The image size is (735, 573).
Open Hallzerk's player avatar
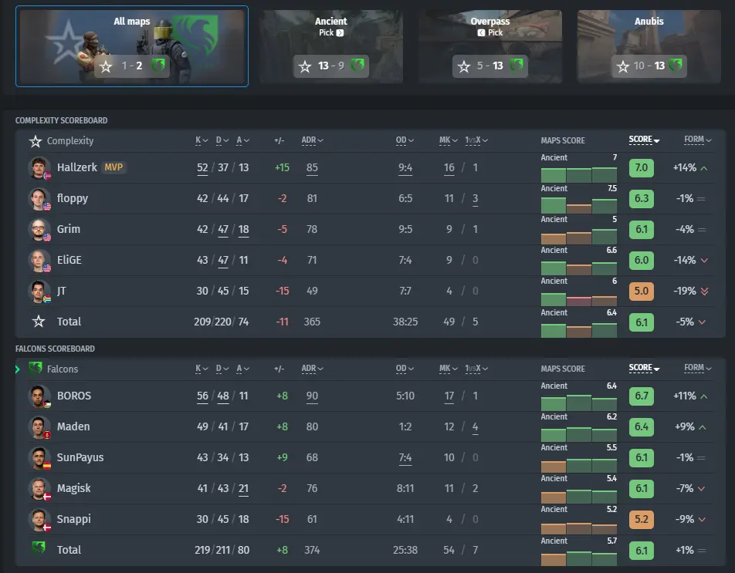pyautogui.click(x=39, y=167)
